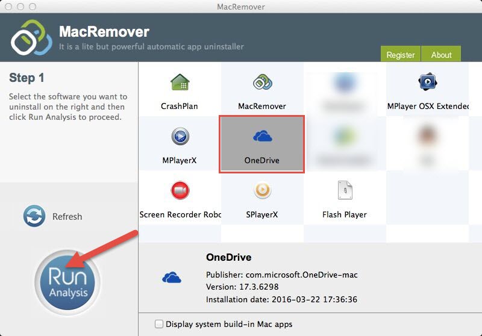Click the Refresh arrows icon
The height and width of the screenshot is (336, 482).
click(34, 216)
